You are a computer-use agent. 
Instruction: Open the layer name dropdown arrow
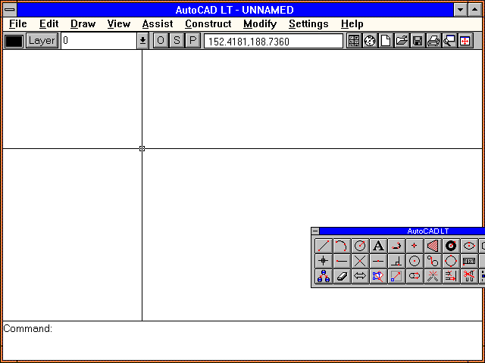coord(142,41)
